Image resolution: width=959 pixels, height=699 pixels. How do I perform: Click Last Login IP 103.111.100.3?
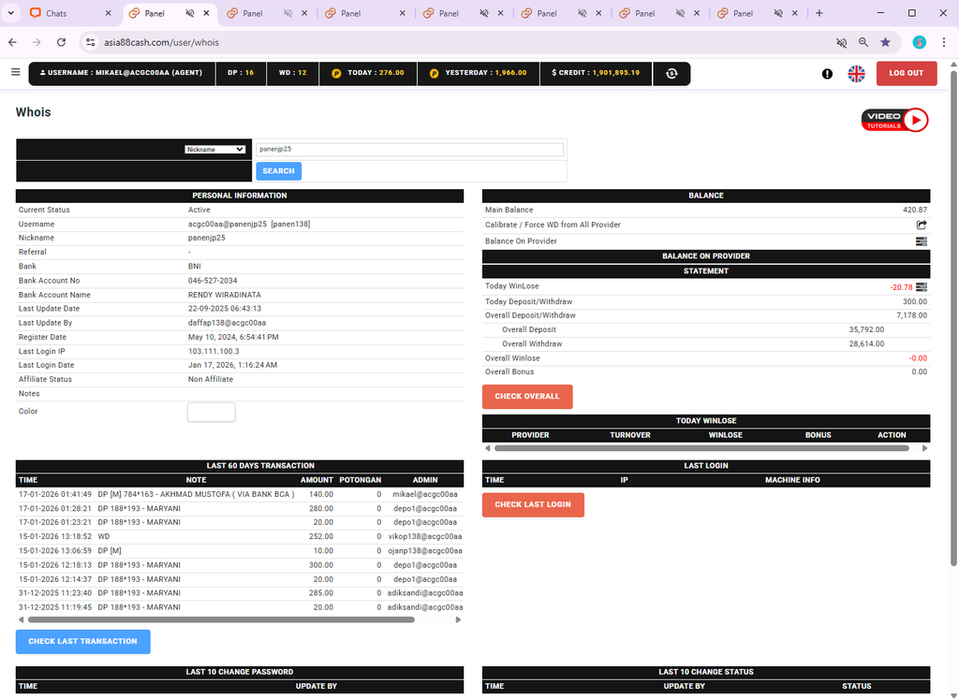click(214, 351)
